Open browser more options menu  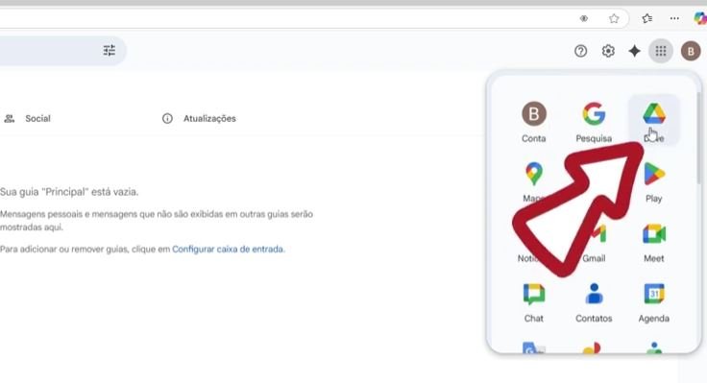pyautogui.click(x=674, y=18)
